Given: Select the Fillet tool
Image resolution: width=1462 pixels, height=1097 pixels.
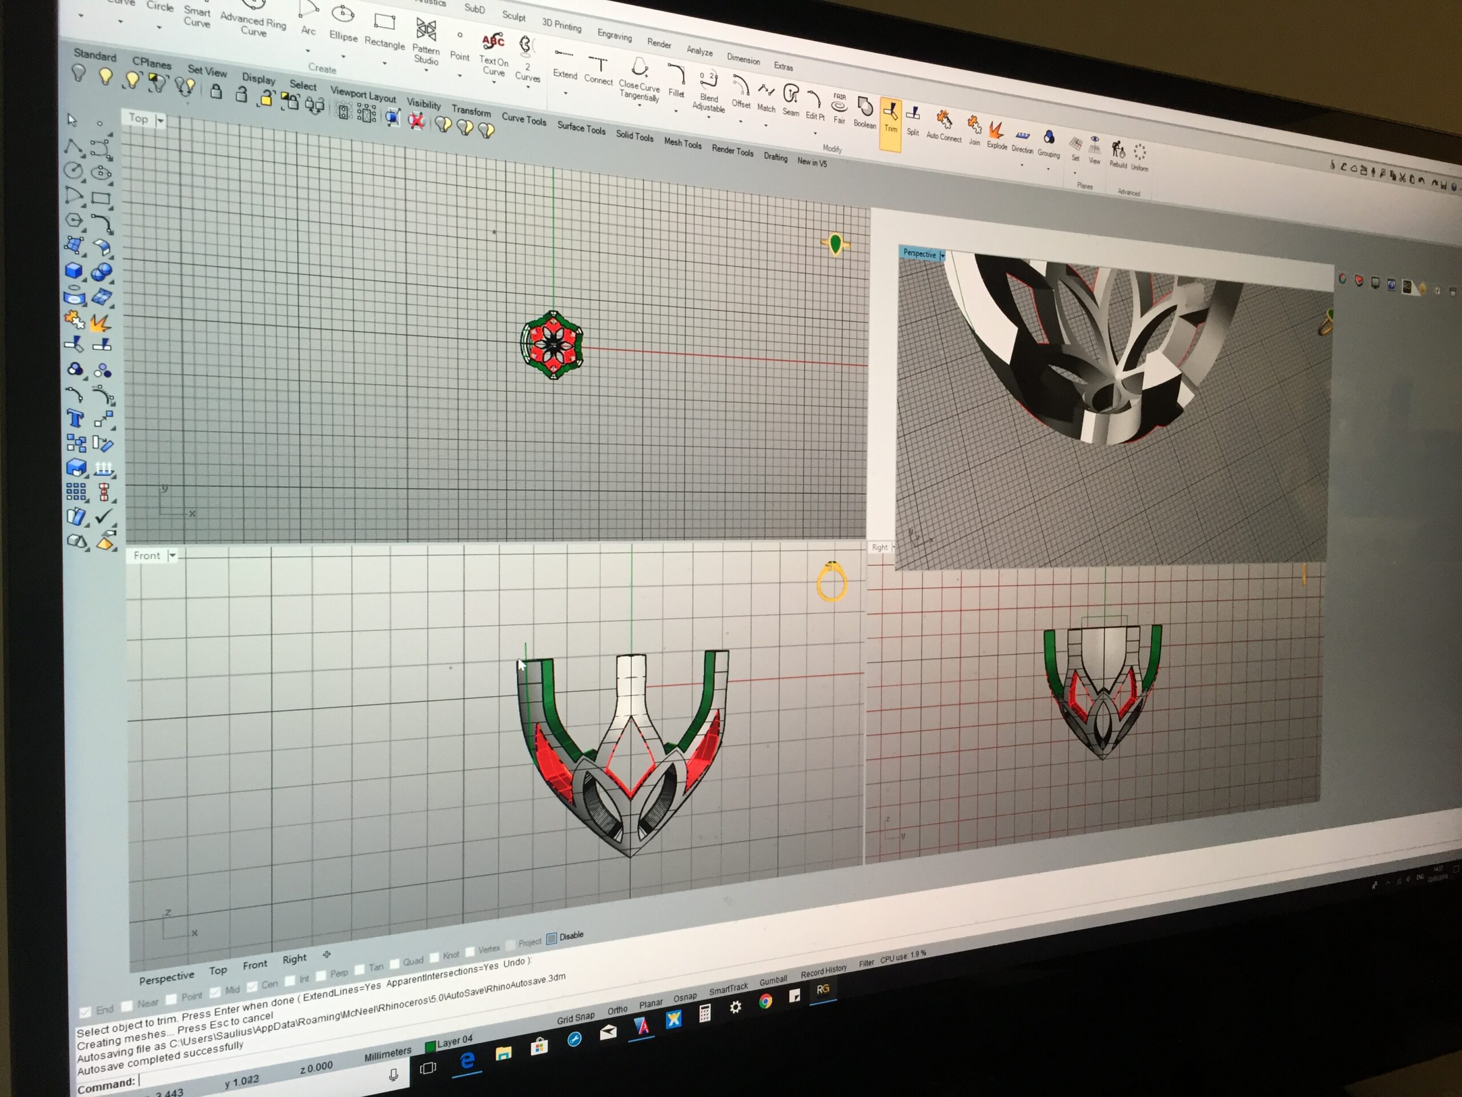Looking at the screenshot, I should [676, 81].
